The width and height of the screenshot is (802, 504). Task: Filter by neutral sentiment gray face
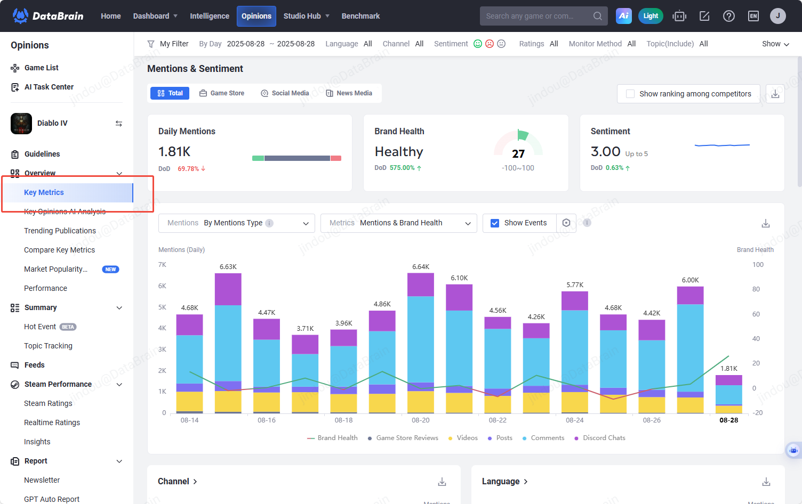(x=501, y=44)
